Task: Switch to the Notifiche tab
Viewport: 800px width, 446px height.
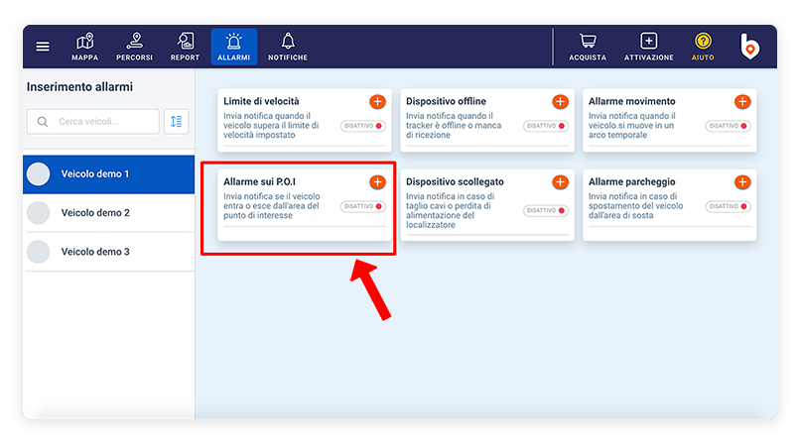Action: coord(288,46)
